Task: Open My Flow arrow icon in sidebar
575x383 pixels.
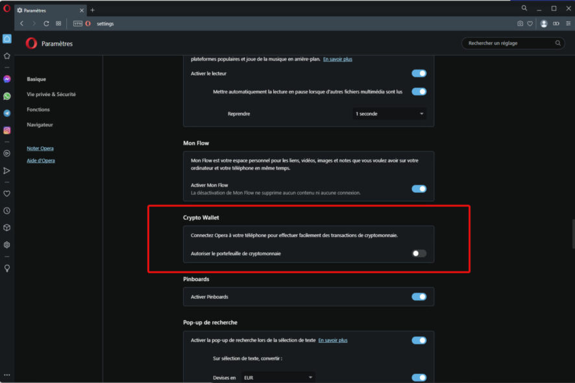Action: click(x=7, y=171)
